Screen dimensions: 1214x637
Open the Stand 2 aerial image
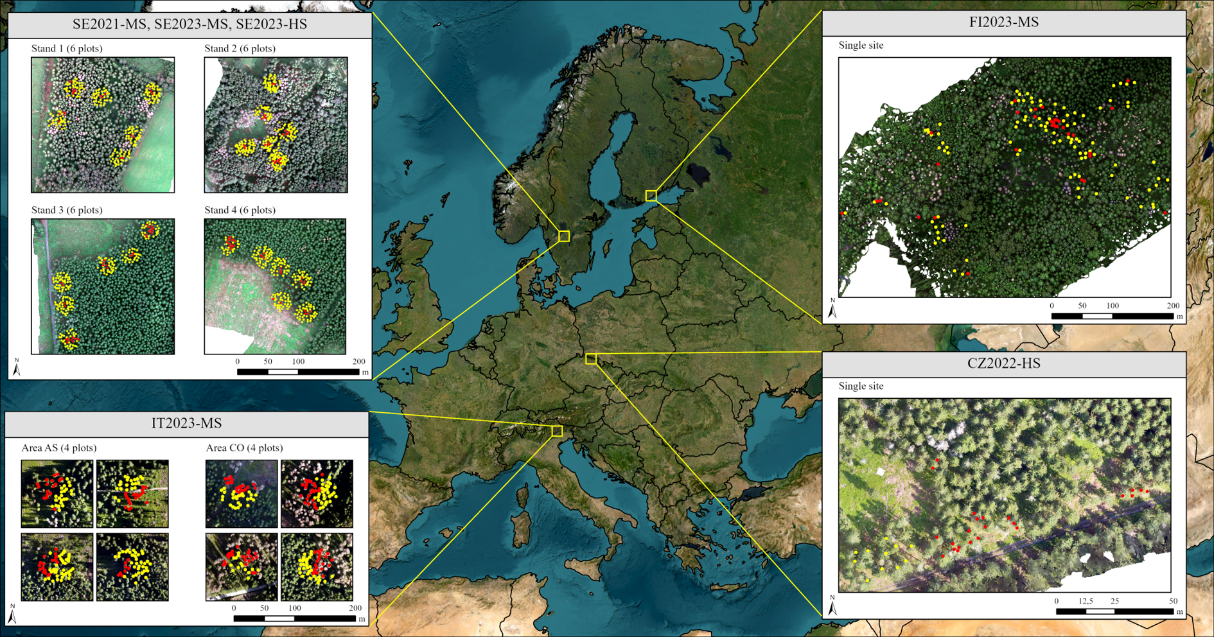coord(276,125)
